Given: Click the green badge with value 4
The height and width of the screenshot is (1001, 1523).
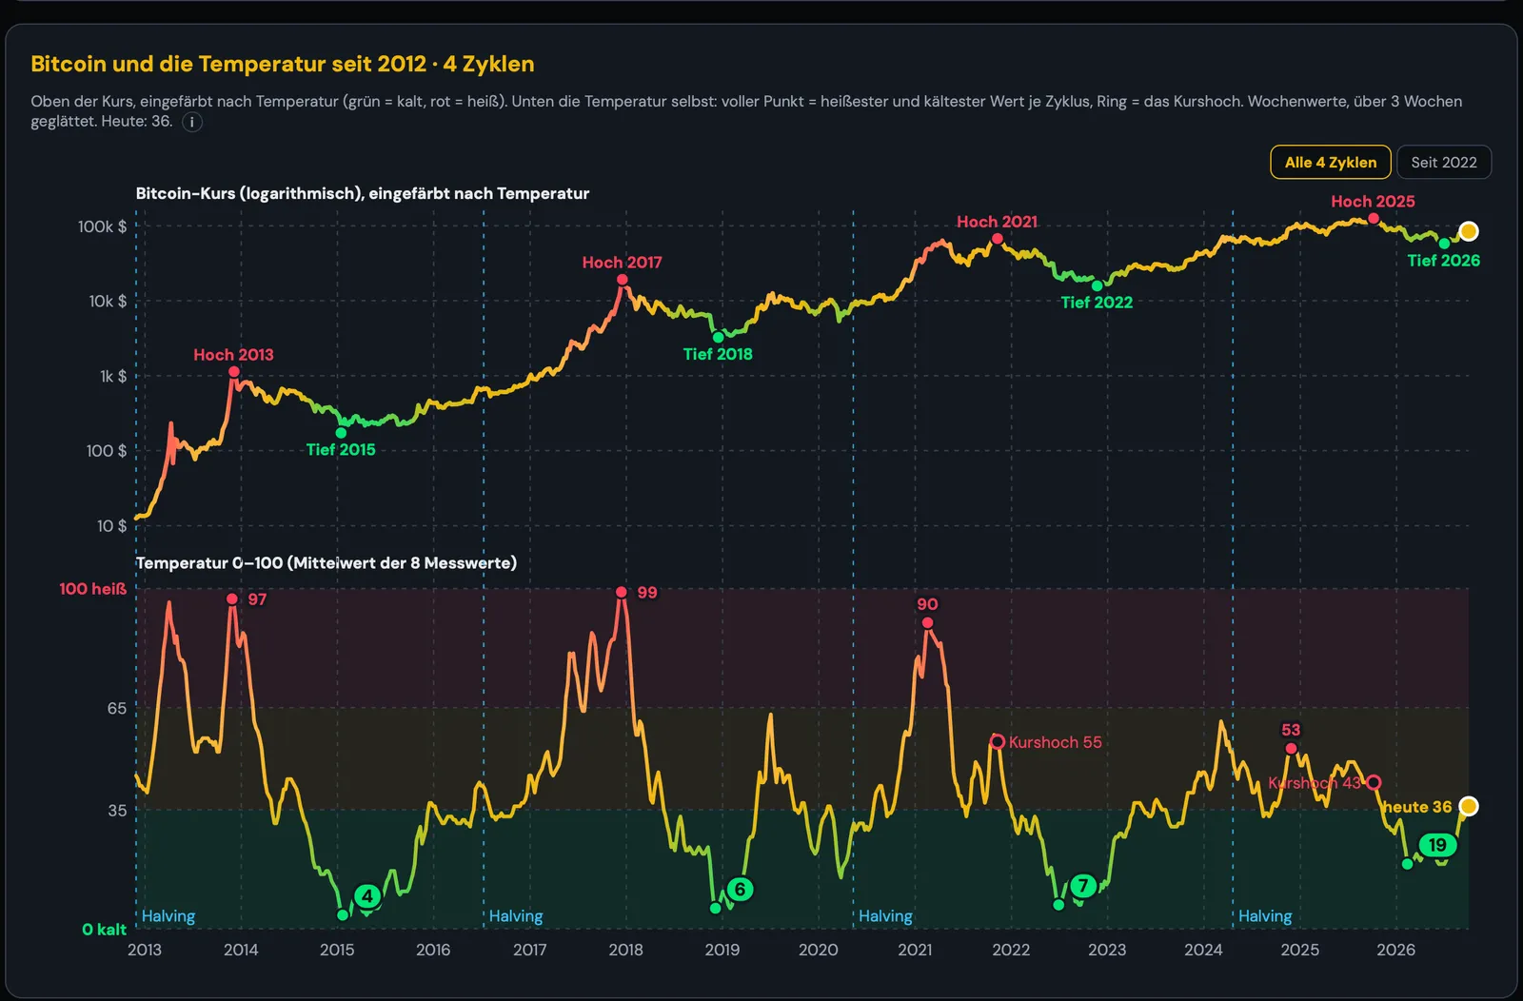Looking at the screenshot, I should pos(367,895).
